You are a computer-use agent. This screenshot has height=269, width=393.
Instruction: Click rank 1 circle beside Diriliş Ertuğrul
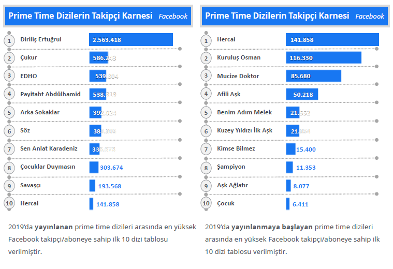coord(9,40)
